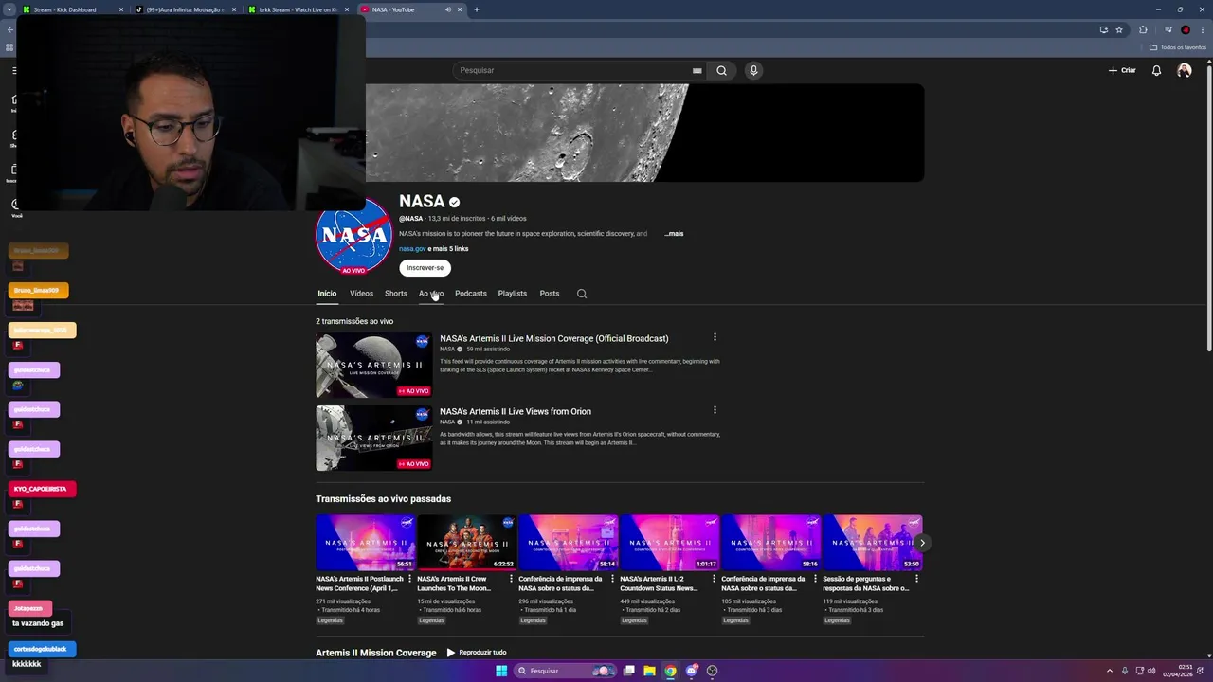Open a new browser tab
The image size is (1213, 682).
[x=476, y=9]
